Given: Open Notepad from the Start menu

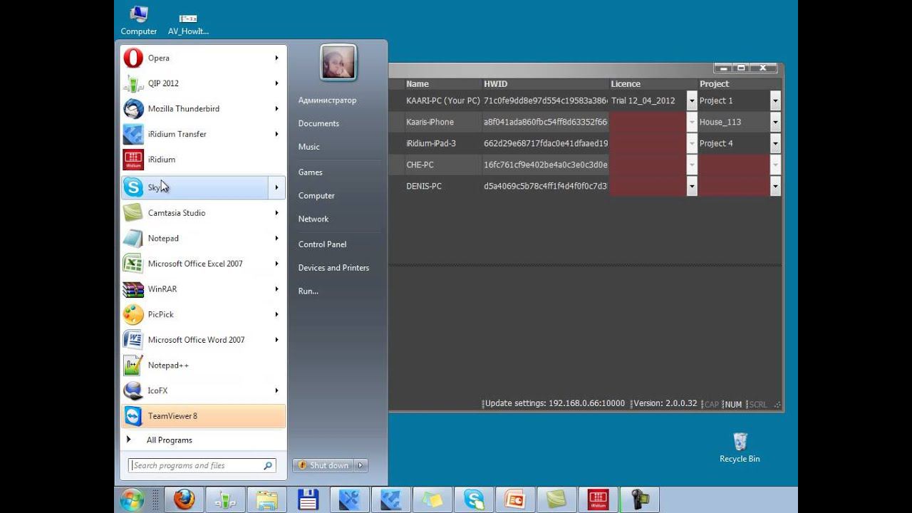Looking at the screenshot, I should (203, 239).
